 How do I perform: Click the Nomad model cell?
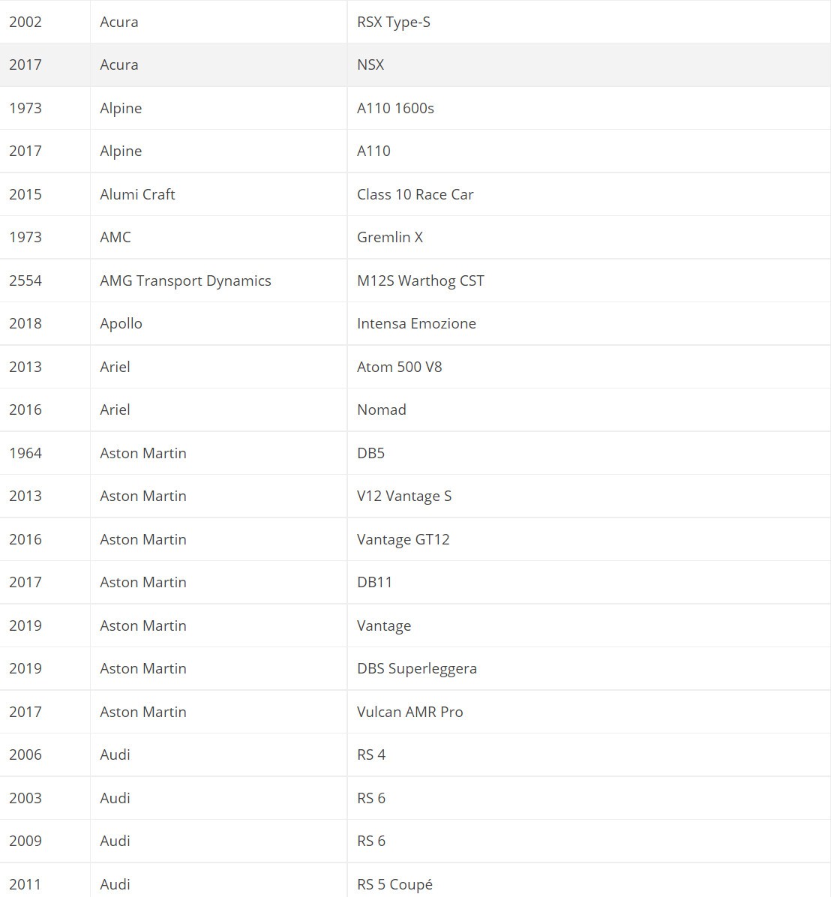(x=382, y=409)
